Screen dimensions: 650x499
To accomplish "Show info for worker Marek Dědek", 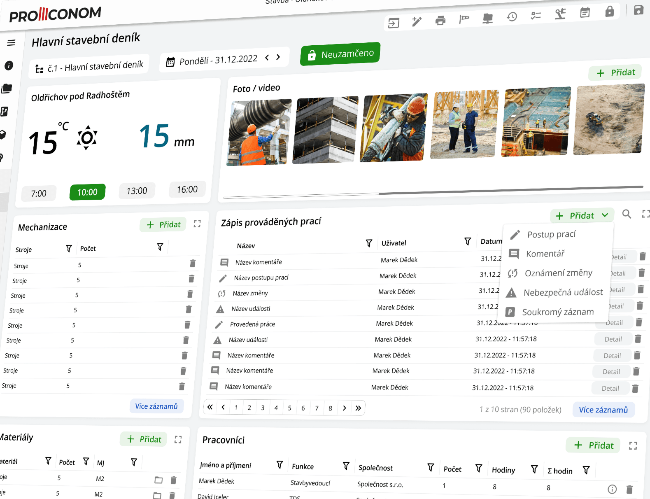I will pyautogui.click(x=612, y=489).
